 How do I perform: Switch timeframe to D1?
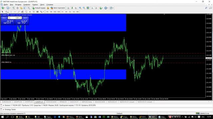point(70,12)
